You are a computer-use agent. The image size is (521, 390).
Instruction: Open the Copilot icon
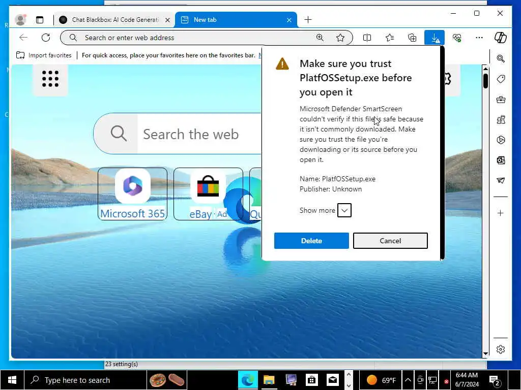pyautogui.click(x=501, y=38)
